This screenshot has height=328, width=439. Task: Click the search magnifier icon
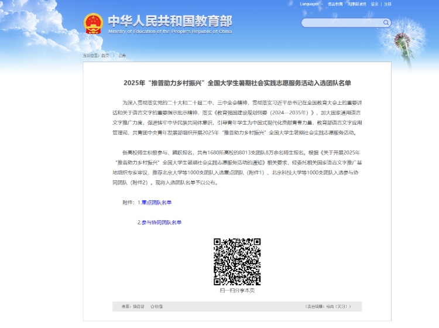pyautogui.click(x=386, y=22)
